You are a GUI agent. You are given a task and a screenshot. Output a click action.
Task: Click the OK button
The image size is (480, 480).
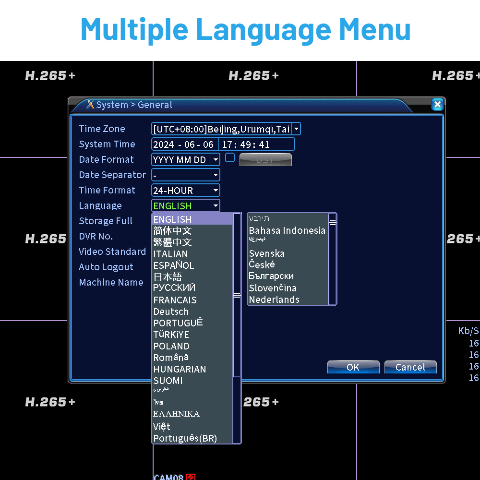click(353, 367)
